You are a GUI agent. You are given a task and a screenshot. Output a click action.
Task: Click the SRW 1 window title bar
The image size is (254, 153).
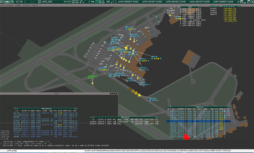[59, 94]
